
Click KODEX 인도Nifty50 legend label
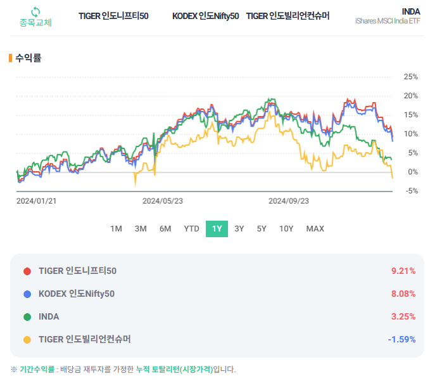click(x=77, y=294)
